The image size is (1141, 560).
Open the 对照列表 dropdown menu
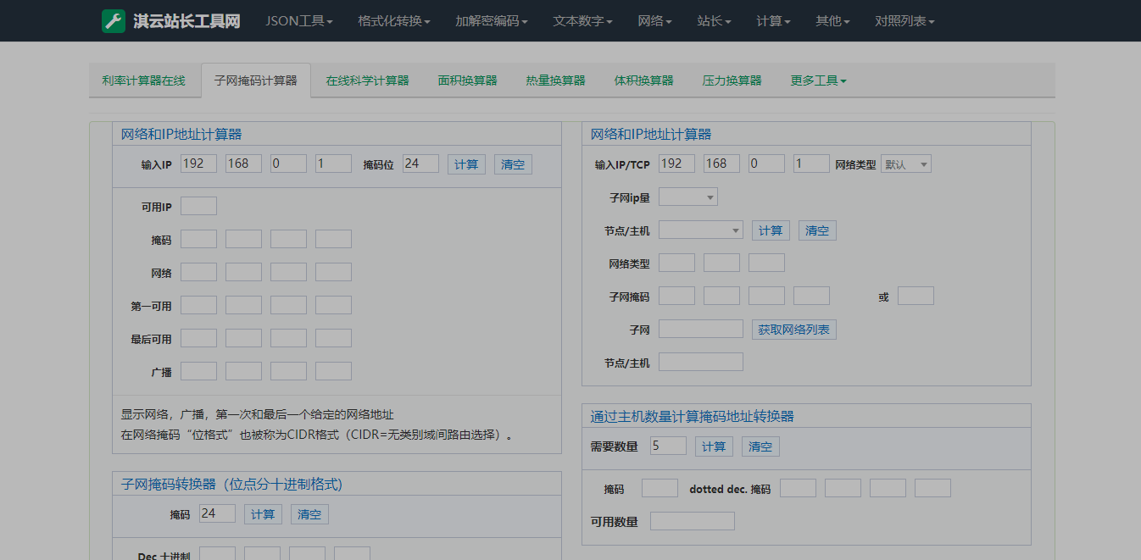click(905, 21)
